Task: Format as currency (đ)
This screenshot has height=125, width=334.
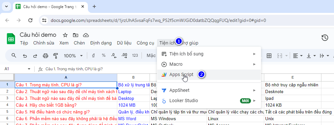Action: [x=93, y=56]
